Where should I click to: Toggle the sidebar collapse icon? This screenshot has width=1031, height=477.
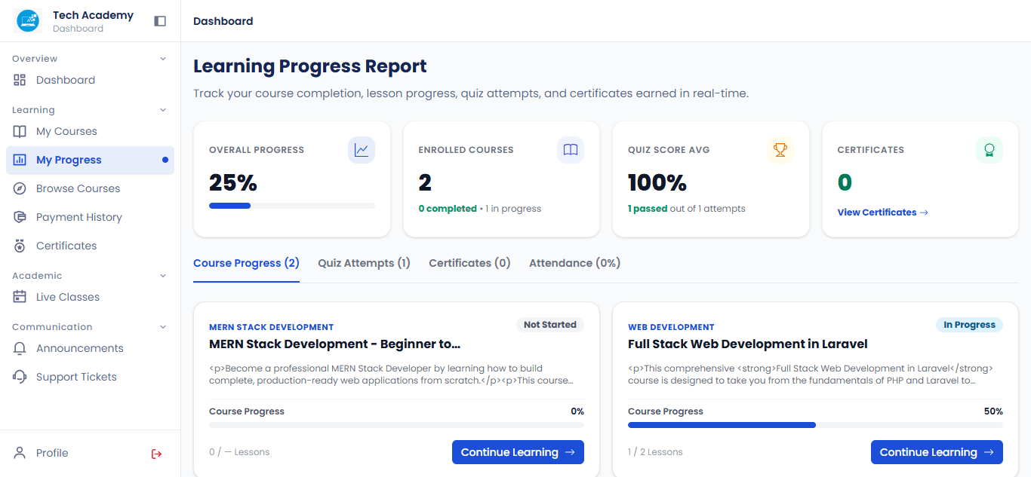[160, 21]
